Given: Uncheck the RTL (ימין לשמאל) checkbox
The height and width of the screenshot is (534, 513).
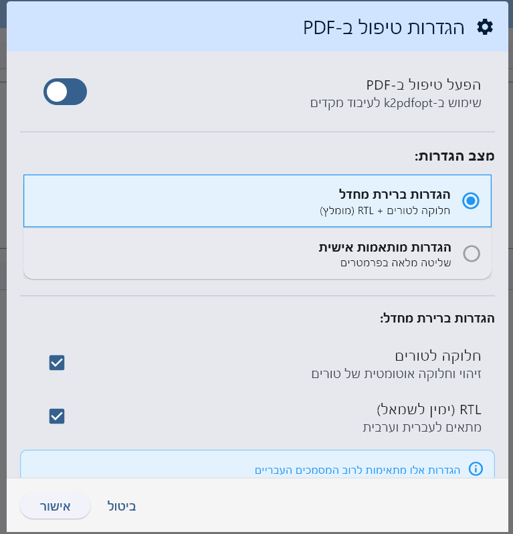Looking at the screenshot, I should coord(57,416).
